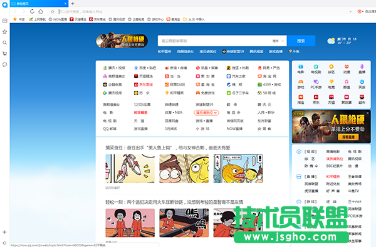Open sidebar chat bubble panel
The height and width of the screenshot is (247, 376).
pos(4,64)
